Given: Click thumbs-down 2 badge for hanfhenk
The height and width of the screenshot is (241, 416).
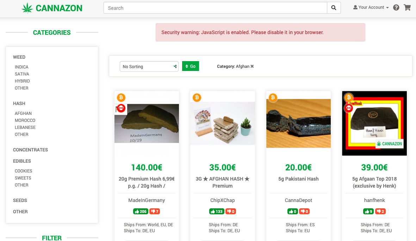Looking at the screenshot, I should [380, 211].
